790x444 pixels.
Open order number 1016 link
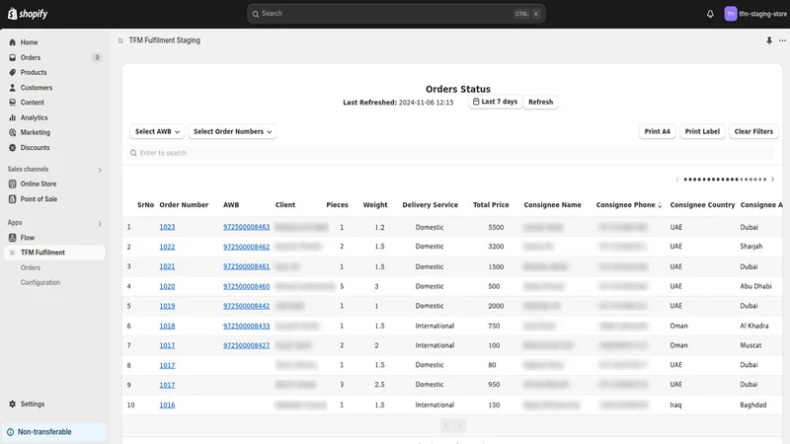(167, 405)
